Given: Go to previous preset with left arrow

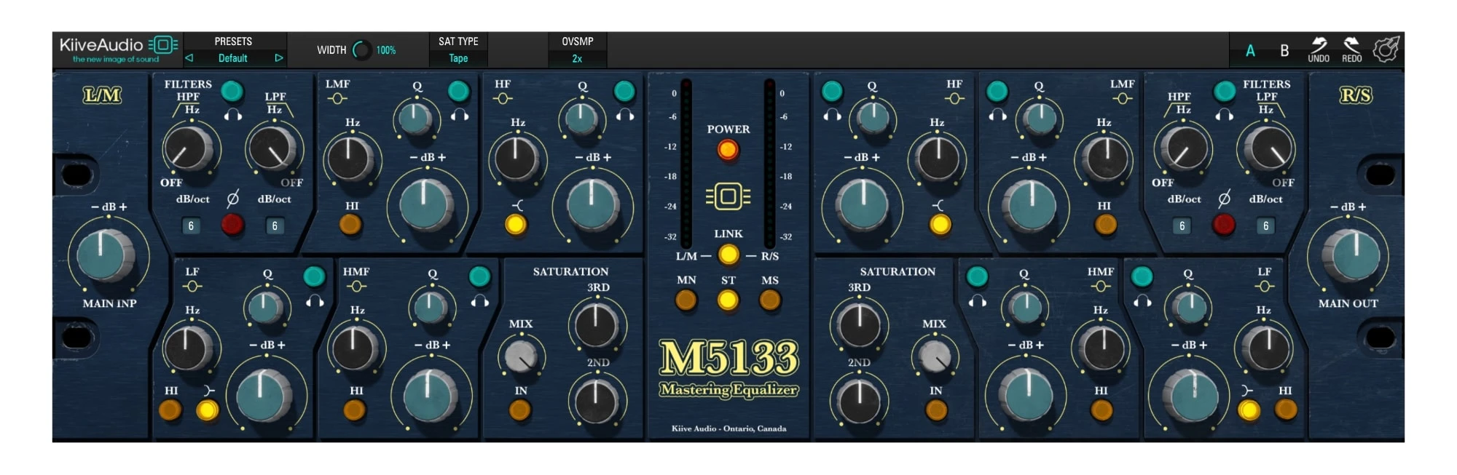Looking at the screenshot, I should (189, 58).
